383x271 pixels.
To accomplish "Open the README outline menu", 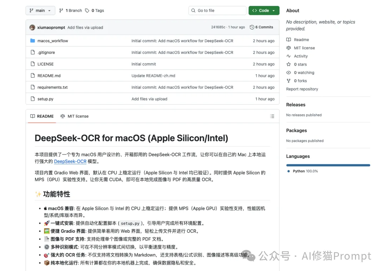I will coord(272,116).
